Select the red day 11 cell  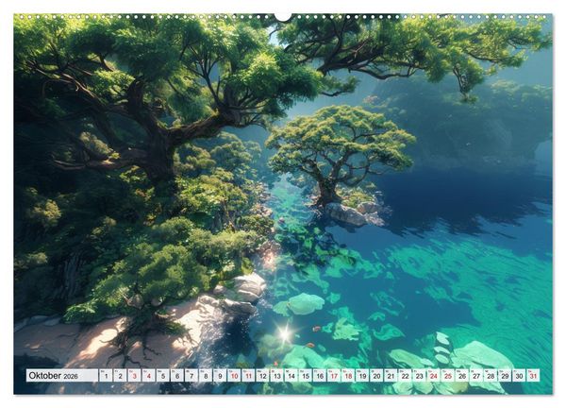click(248, 376)
